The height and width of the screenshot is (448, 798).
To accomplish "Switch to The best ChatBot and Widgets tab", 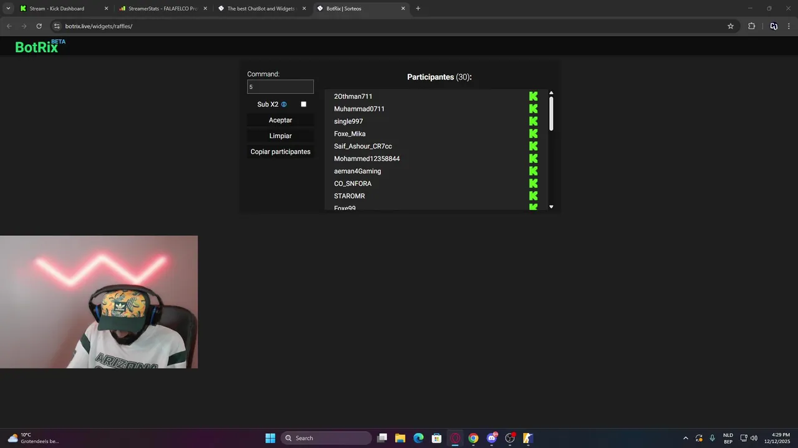I will 261,9.
